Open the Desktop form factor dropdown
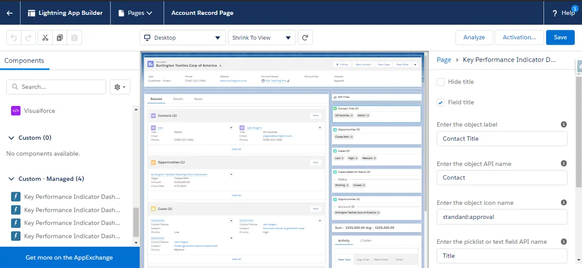Image resolution: width=582 pixels, height=268 pixels. [x=183, y=37]
